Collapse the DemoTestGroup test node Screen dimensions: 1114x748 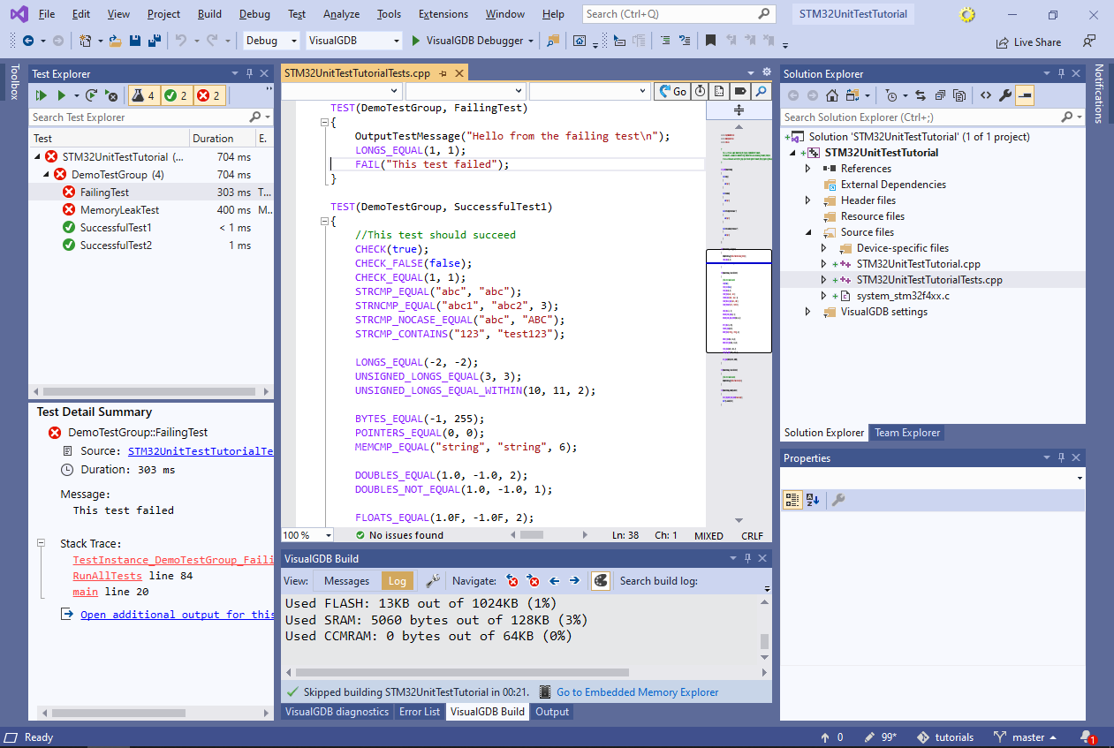pyautogui.click(x=47, y=174)
